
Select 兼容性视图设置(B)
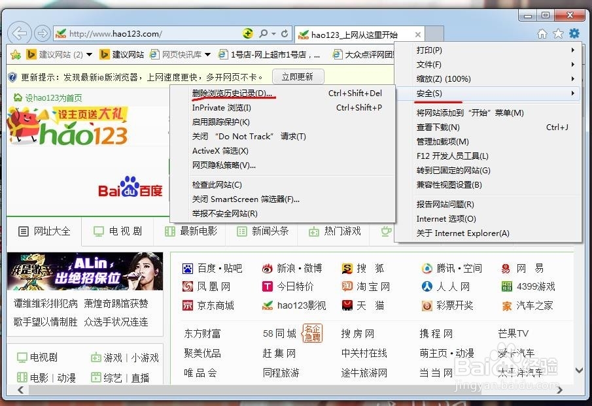(x=488, y=184)
